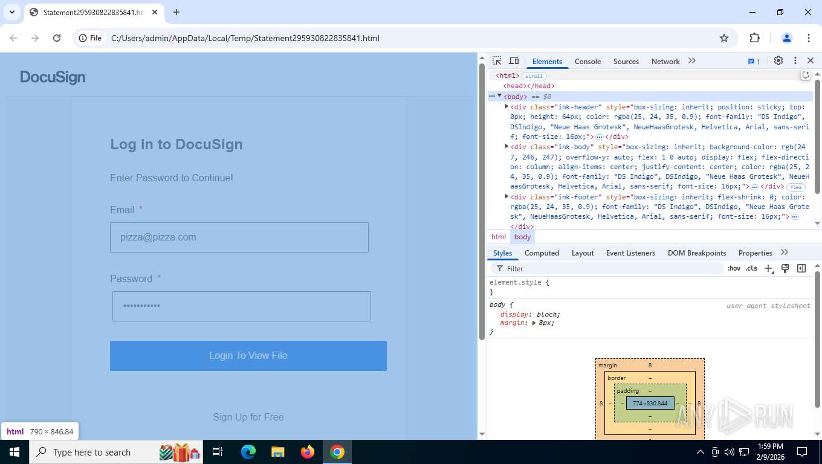
Task: Expand the ink-body div node
Action: click(506, 146)
